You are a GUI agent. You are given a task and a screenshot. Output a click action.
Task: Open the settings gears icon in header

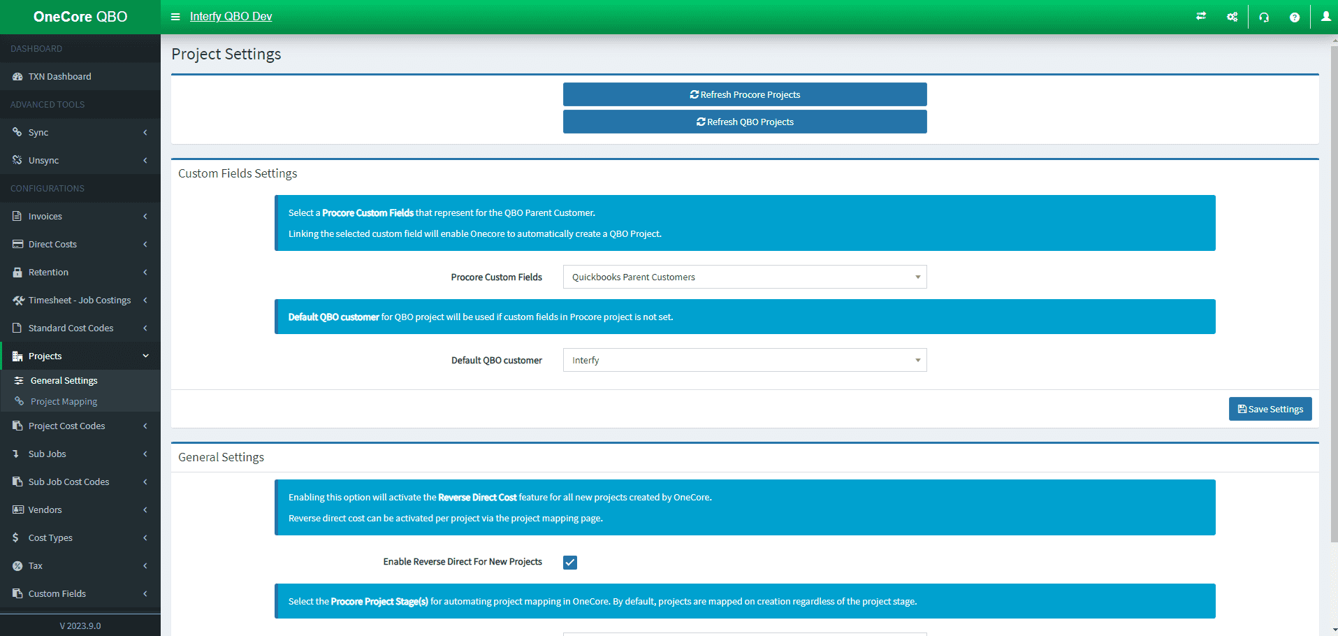click(x=1232, y=17)
